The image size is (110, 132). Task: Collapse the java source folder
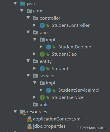click(x=15, y=3)
